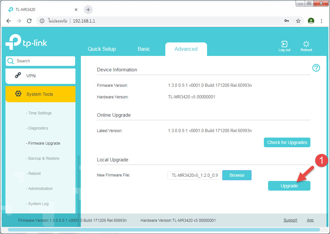Image resolution: width=330 pixels, height=234 pixels.
Task: Select the Advanced tab
Action: pos(186,49)
